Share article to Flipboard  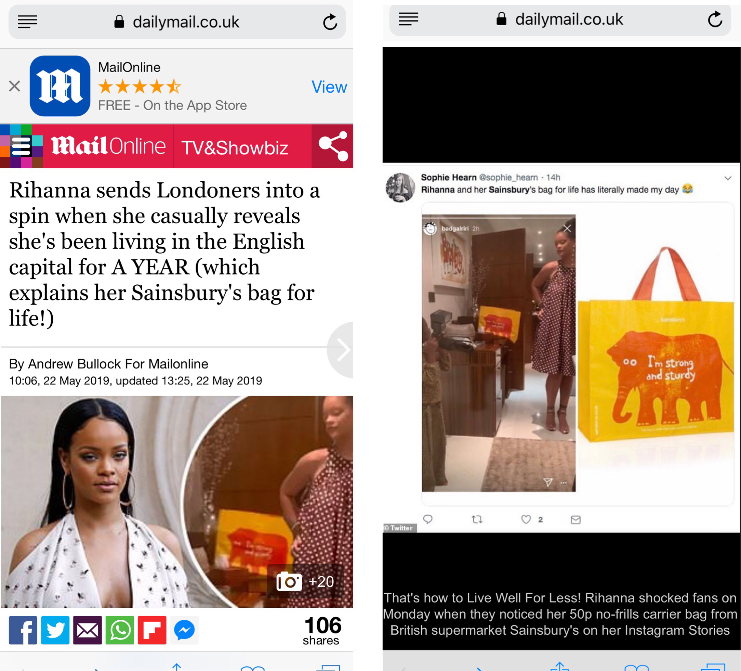(x=152, y=630)
